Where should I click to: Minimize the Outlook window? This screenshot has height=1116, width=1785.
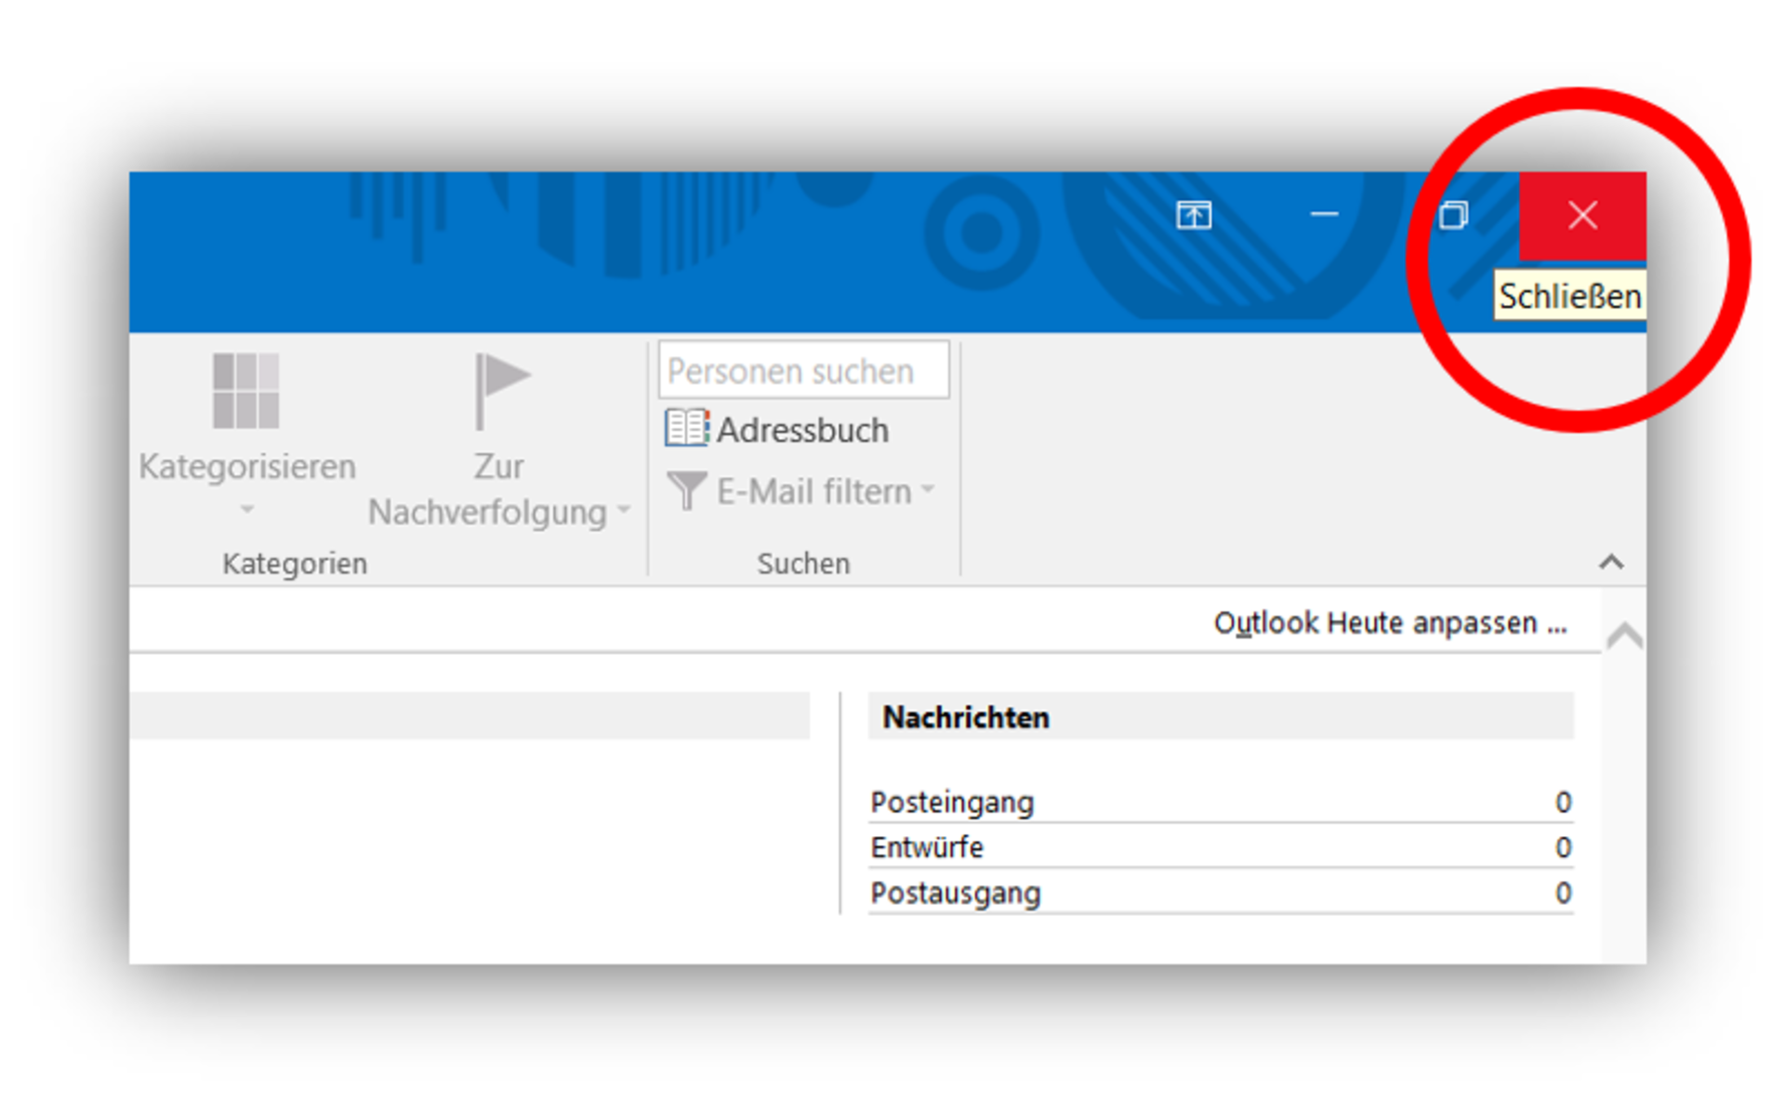click(x=1324, y=216)
